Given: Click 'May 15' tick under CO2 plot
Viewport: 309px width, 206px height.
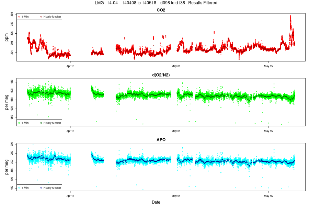Looking at the screenshot, I should point(268,66).
